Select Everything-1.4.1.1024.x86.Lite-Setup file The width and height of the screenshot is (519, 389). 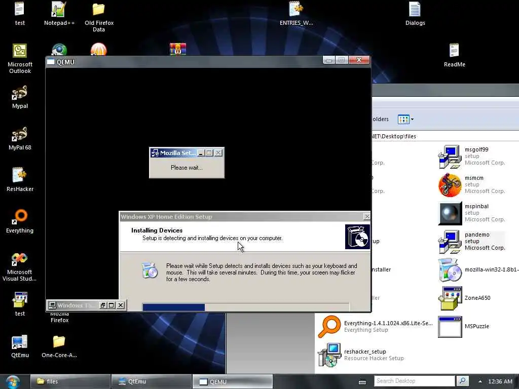point(375,327)
